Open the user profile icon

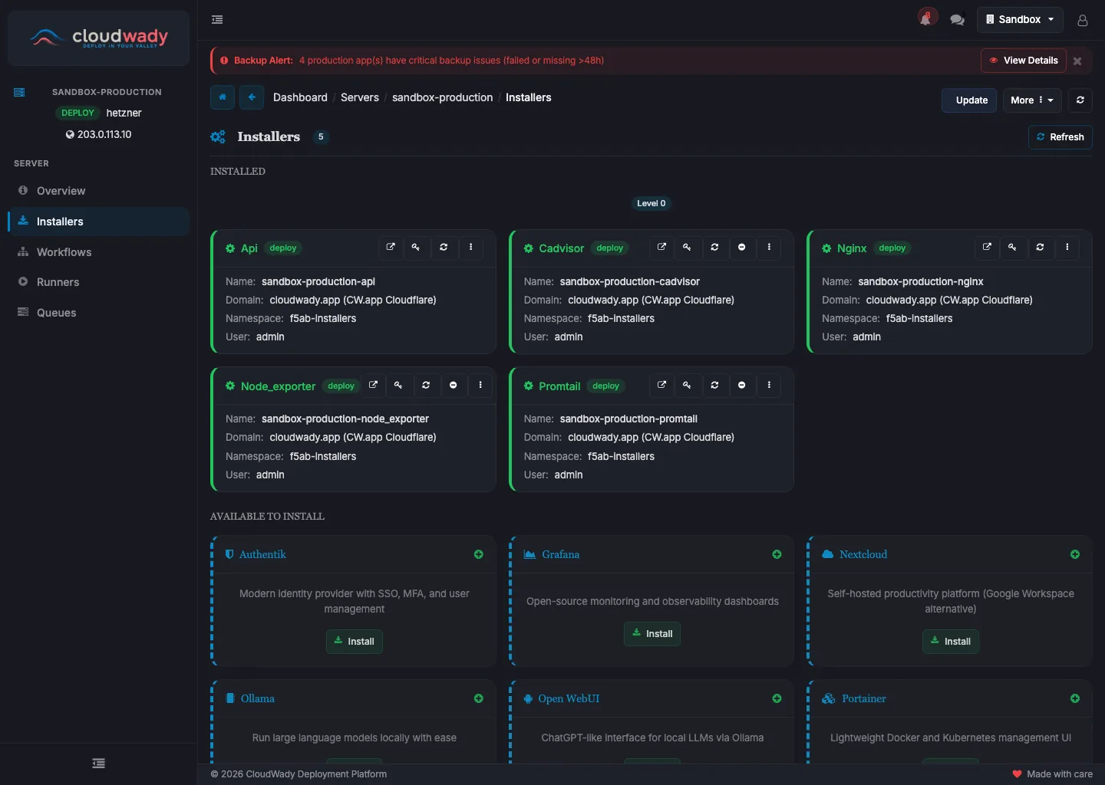pyautogui.click(x=1083, y=20)
